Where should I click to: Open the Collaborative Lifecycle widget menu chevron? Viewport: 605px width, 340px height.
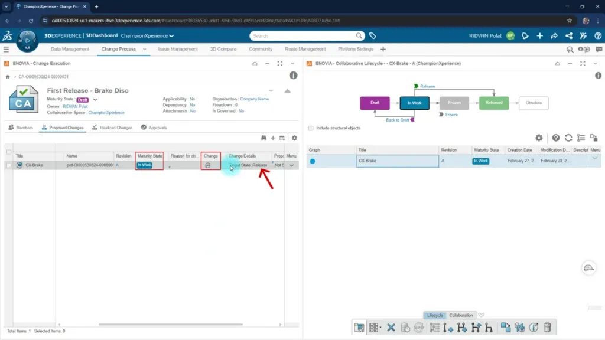pyautogui.click(x=595, y=64)
